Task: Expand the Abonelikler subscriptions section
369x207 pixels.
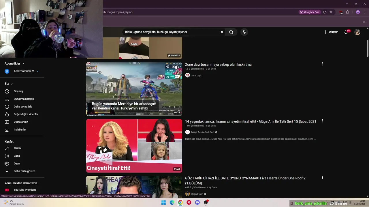Action: [x=14, y=64]
